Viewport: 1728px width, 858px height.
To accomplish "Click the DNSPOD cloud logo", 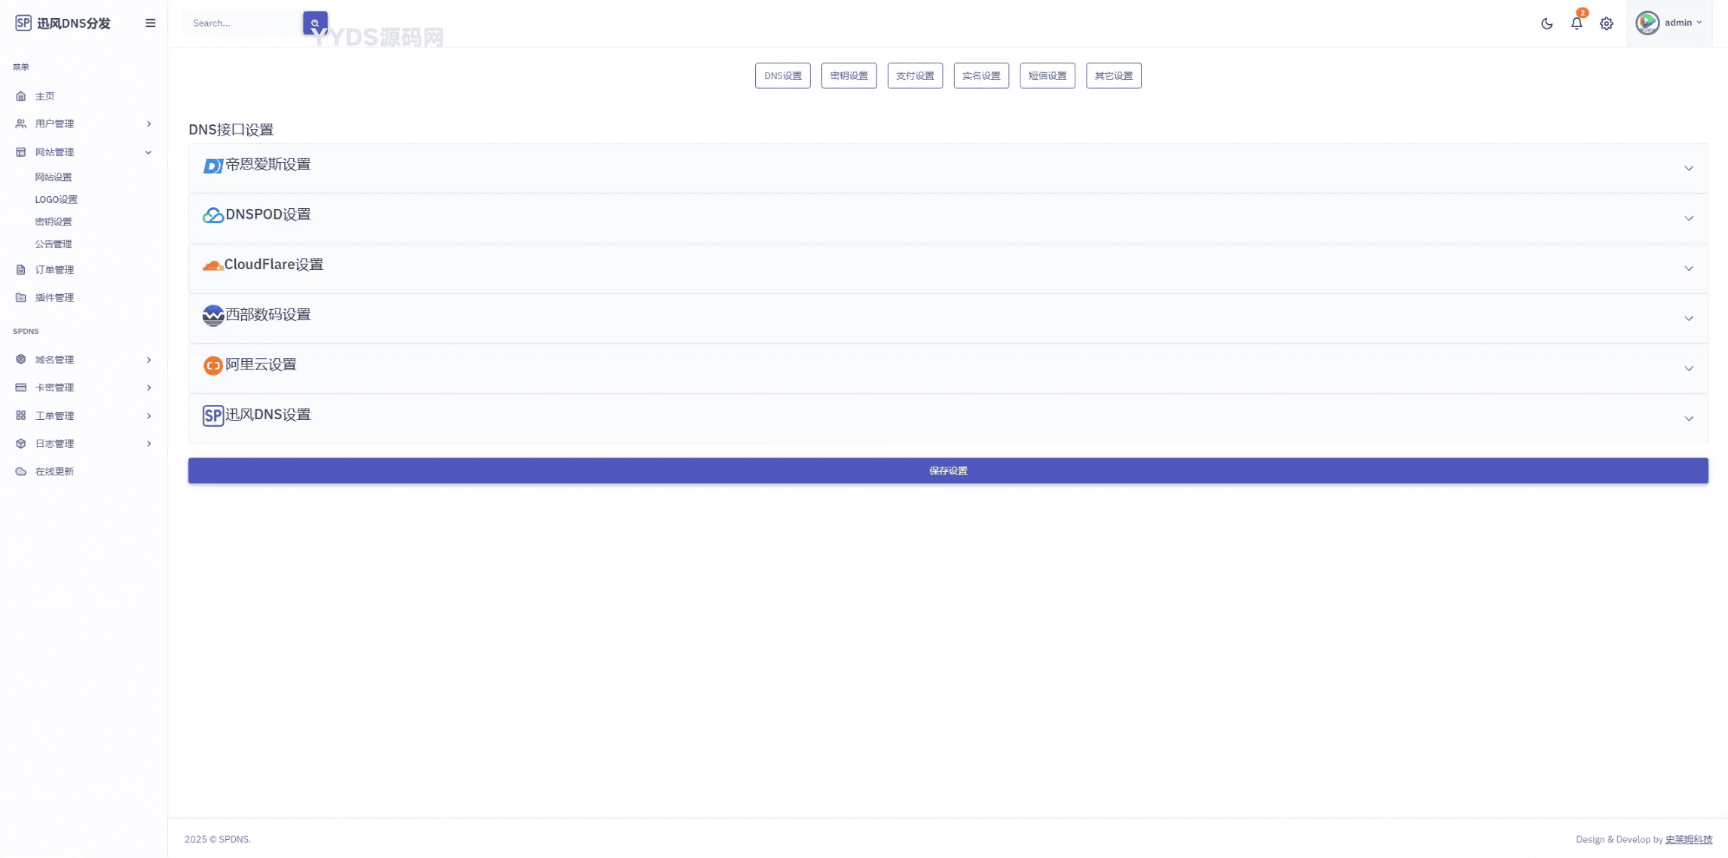I will point(213,216).
